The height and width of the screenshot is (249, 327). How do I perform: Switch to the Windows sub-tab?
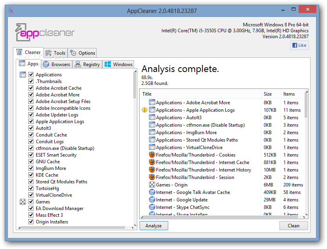point(118,64)
